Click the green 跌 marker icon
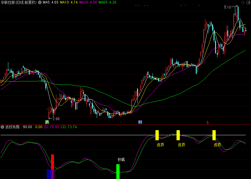Screen dimensions: 251x179 (x=47, y=122)
